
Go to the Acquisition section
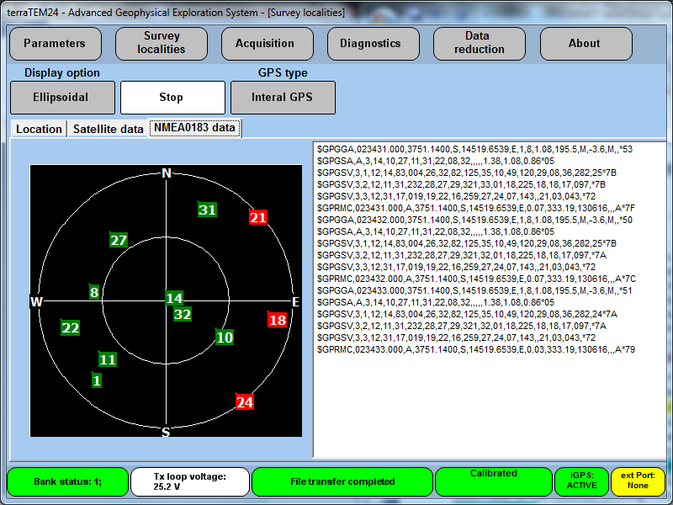[x=268, y=44]
